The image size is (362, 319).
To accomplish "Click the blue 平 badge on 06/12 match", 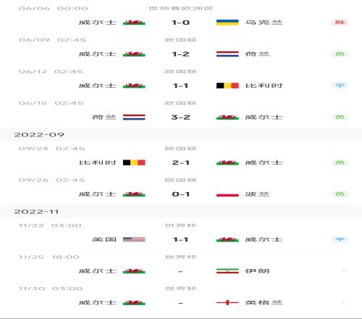I will click(340, 86).
